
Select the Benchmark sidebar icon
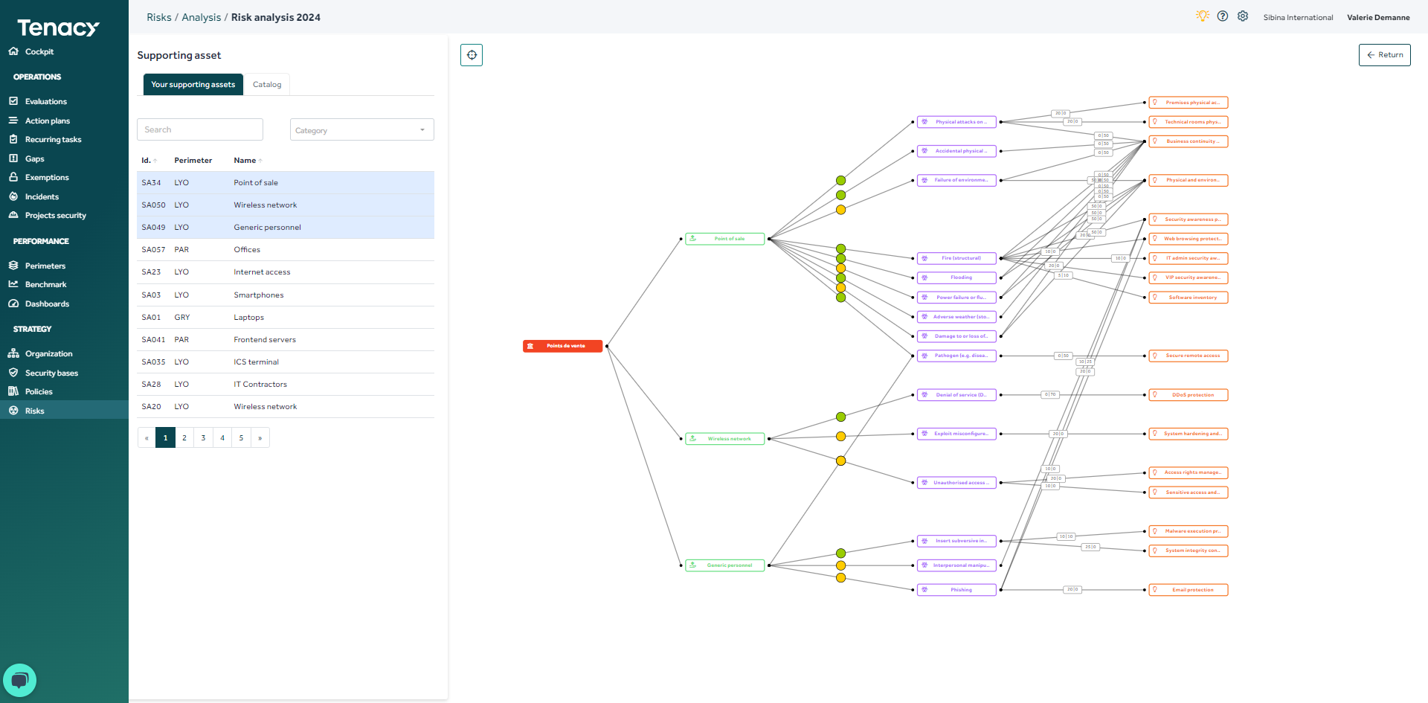click(x=13, y=284)
